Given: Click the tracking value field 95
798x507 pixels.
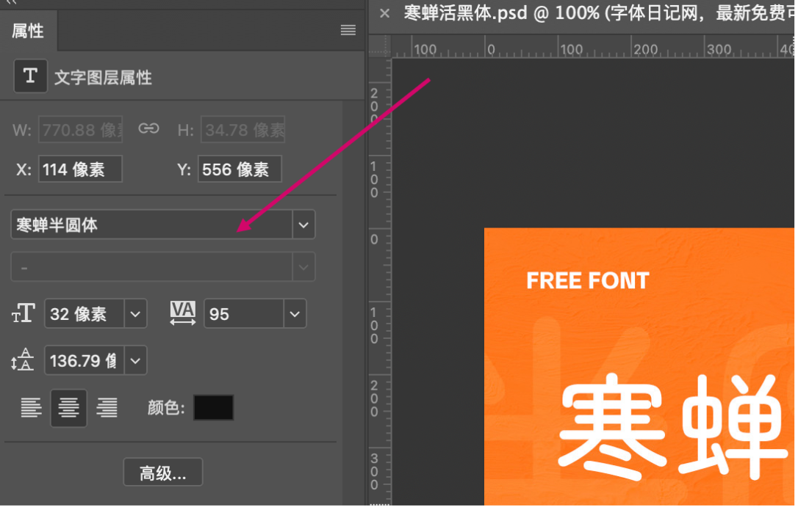Looking at the screenshot, I should click(244, 314).
